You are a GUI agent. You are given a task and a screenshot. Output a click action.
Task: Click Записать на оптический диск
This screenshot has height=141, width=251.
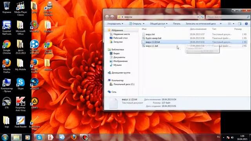[200, 23]
